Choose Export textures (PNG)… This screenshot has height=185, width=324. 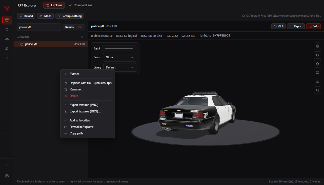coord(88,105)
